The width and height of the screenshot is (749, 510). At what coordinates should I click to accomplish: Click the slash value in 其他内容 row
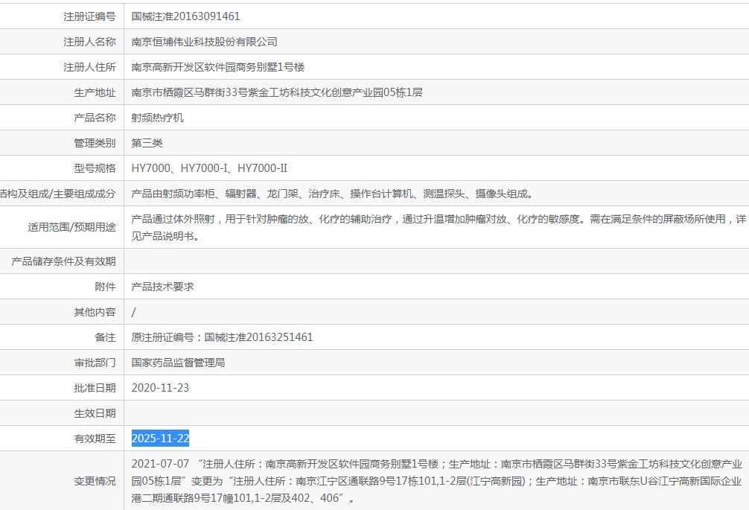click(x=134, y=312)
